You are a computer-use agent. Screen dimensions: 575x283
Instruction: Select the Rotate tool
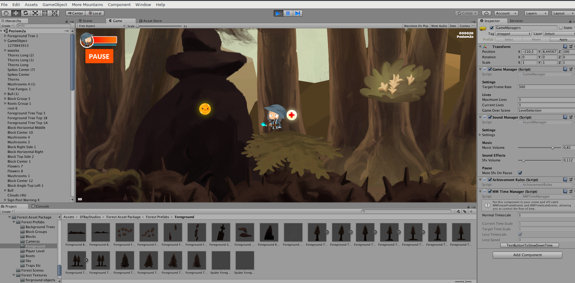point(26,13)
